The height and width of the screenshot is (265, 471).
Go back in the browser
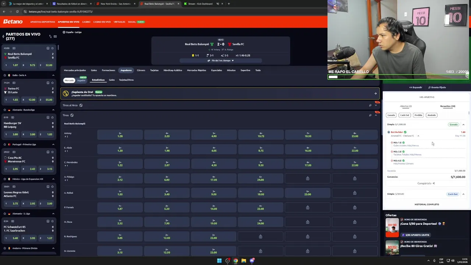[x=4, y=11]
